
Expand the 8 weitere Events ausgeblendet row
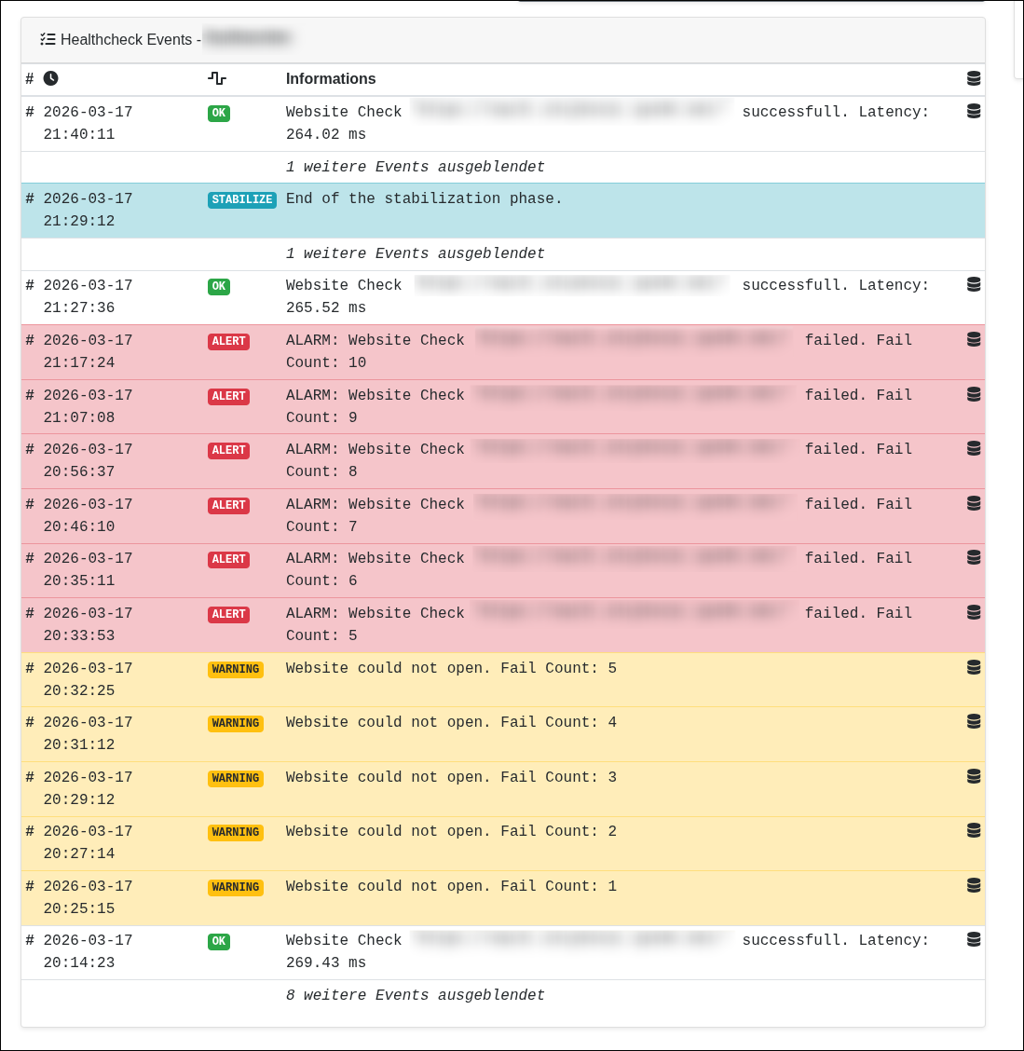coord(415,995)
